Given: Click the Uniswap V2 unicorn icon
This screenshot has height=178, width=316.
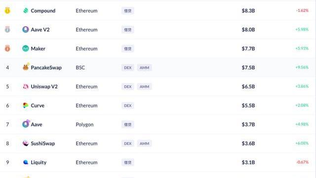Looking at the screenshot, I should (26, 86).
